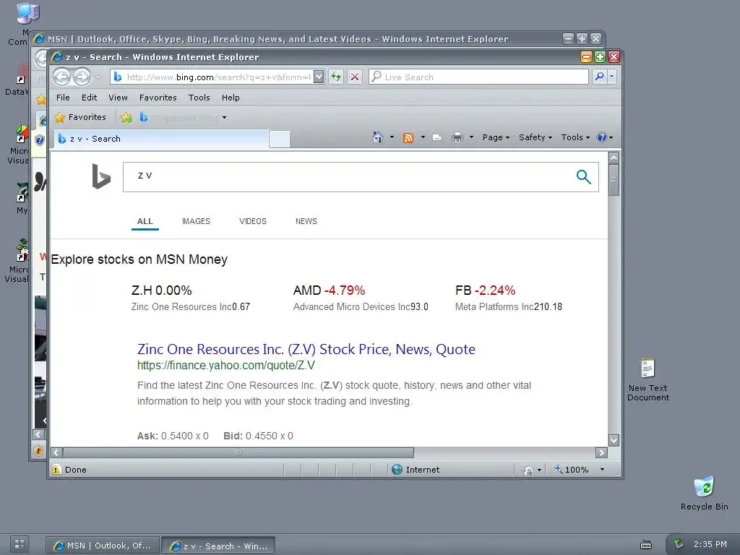The height and width of the screenshot is (555, 740).
Task: Open the Tools menu in the menu bar
Action: click(x=199, y=98)
